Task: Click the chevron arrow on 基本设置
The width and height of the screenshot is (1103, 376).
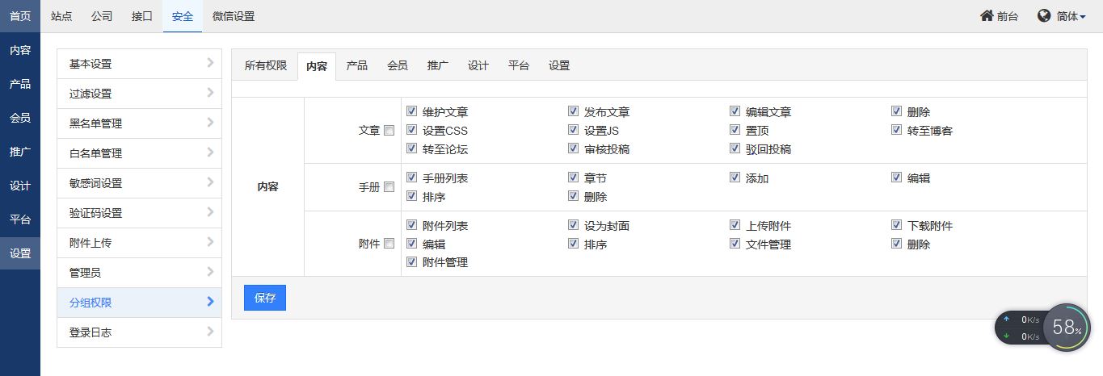Action: point(210,63)
